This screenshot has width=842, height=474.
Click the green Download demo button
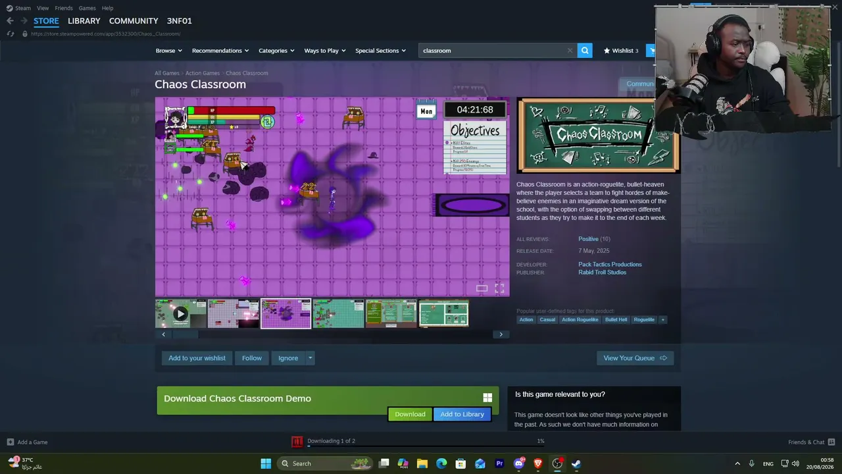410,414
